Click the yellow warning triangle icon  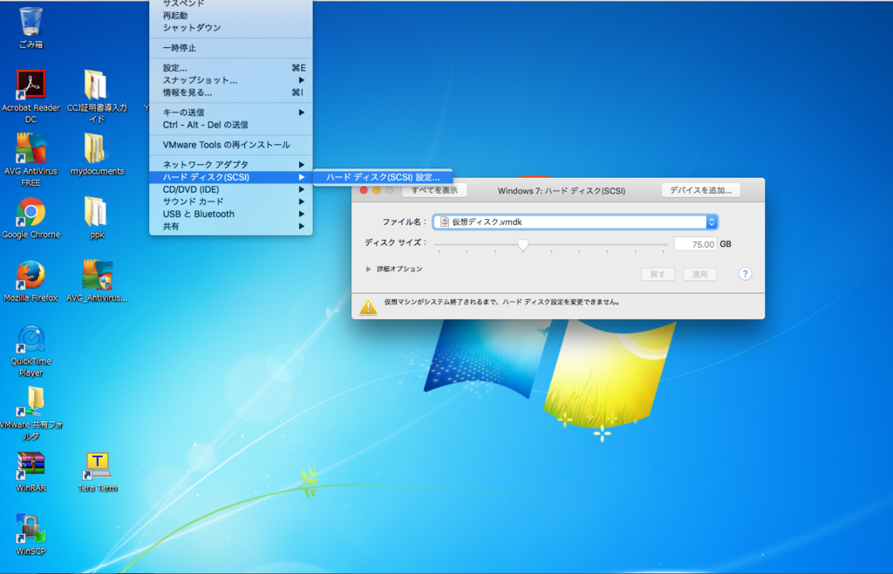(369, 306)
